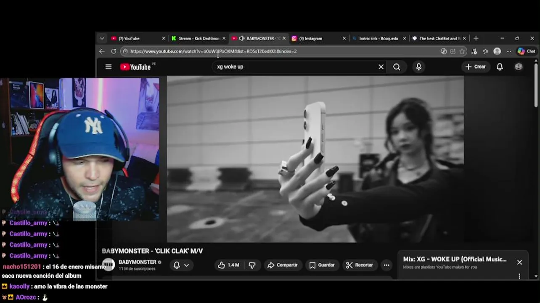Mute the BABYMONSTER tab speaker icon
The width and height of the screenshot is (540, 303).
point(242,38)
